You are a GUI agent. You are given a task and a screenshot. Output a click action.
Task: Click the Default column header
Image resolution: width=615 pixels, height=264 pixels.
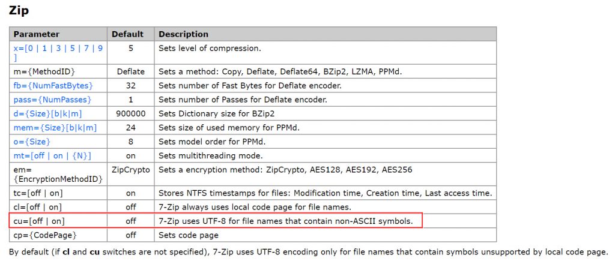coord(127,34)
